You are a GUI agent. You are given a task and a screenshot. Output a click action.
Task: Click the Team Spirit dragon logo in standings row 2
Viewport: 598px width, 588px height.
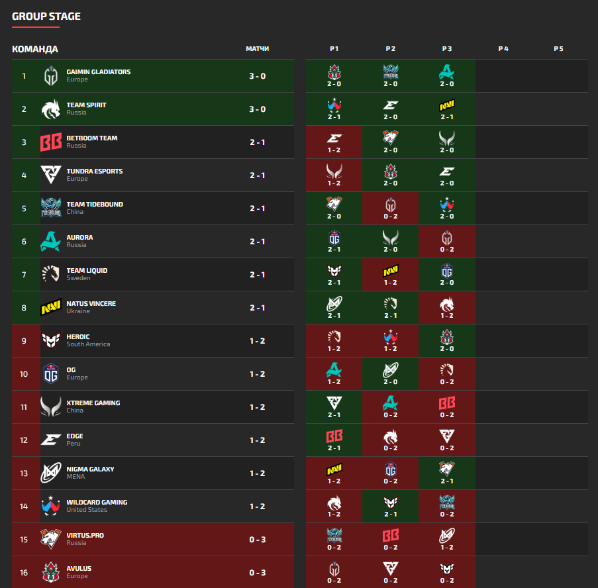51,109
